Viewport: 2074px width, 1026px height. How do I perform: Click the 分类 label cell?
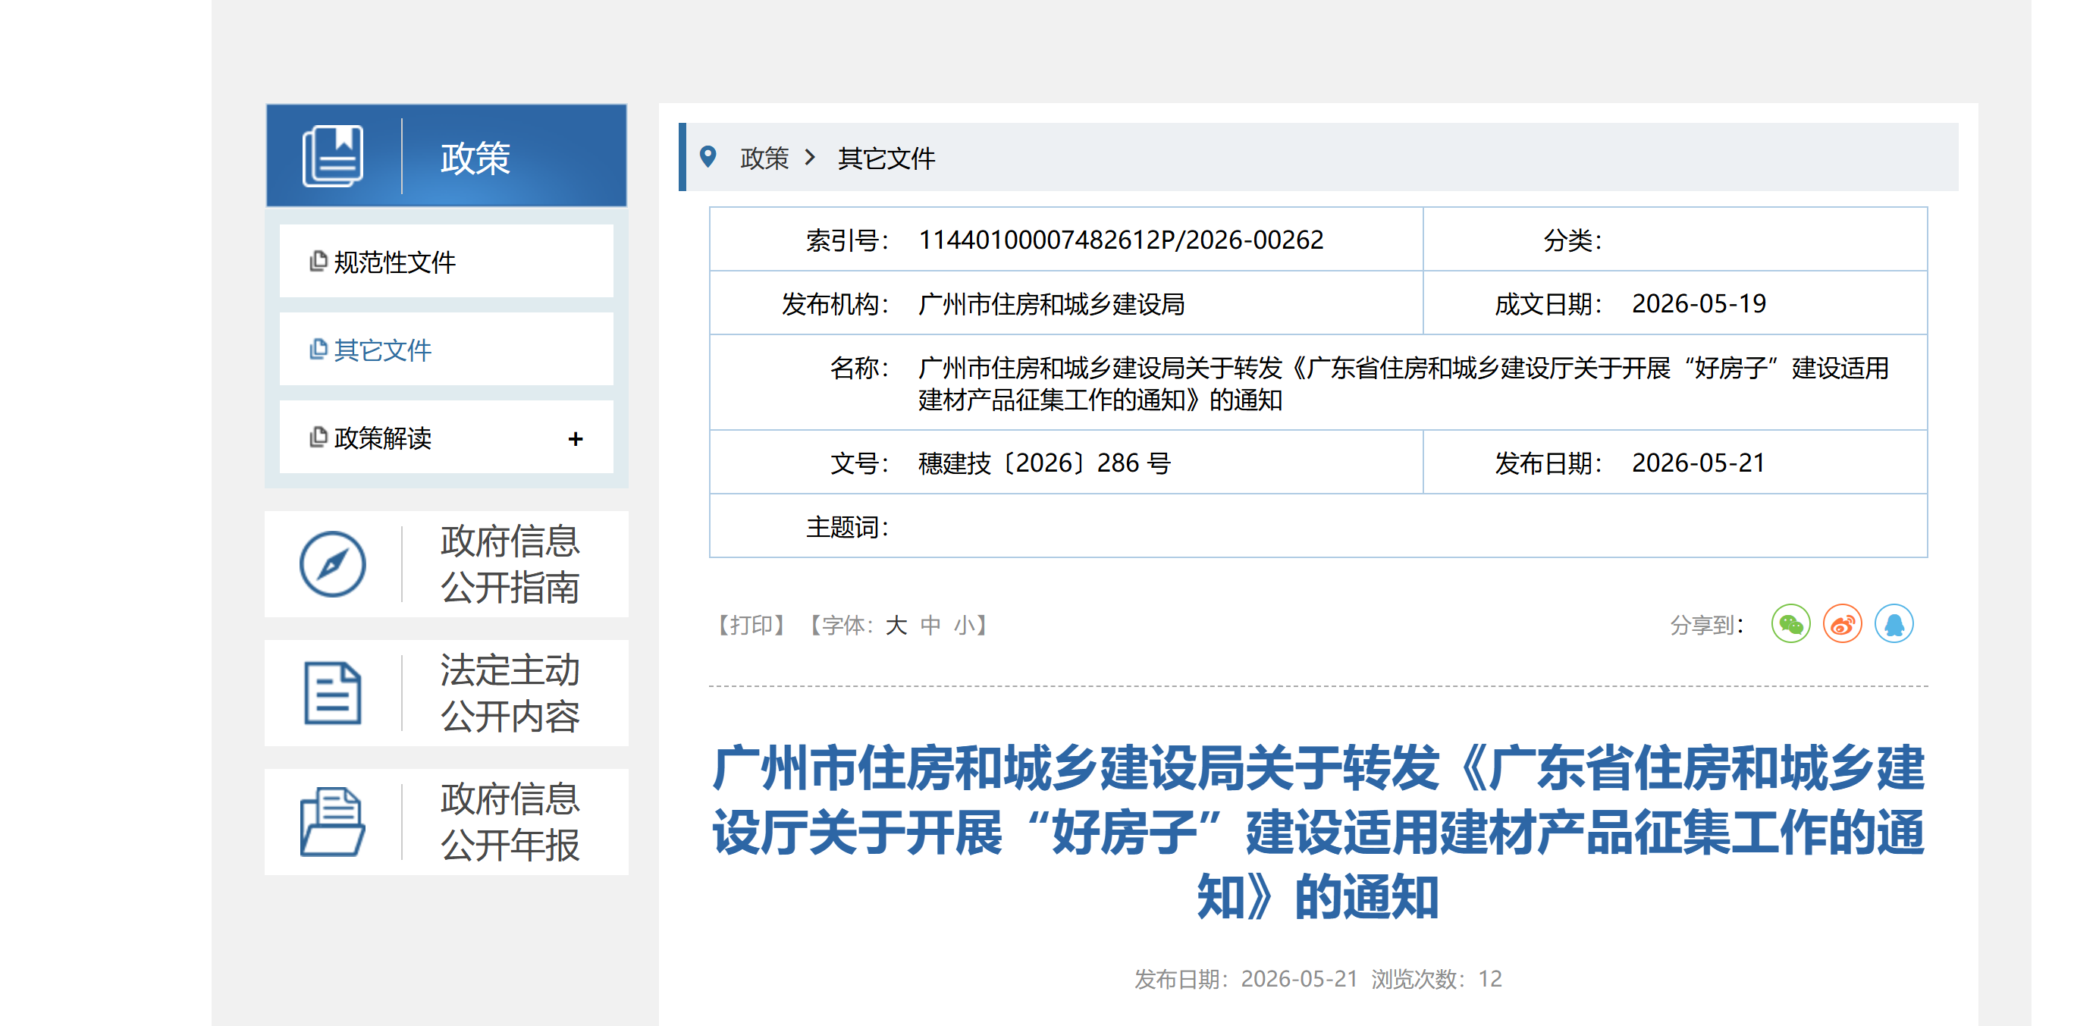pos(1573,240)
